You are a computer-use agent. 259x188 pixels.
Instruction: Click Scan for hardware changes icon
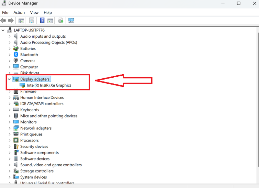click(x=71, y=20)
